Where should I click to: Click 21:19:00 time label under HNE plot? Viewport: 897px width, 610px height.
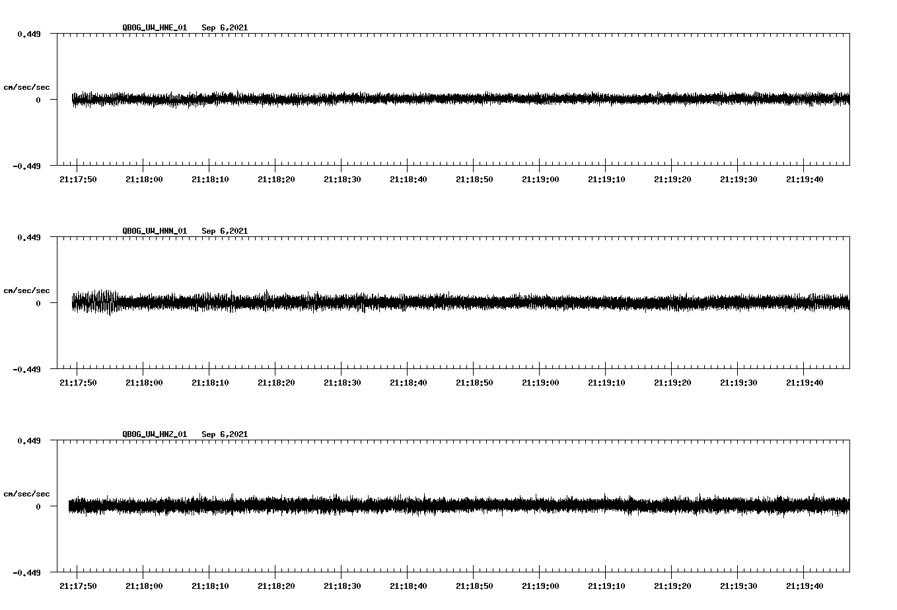tap(540, 180)
